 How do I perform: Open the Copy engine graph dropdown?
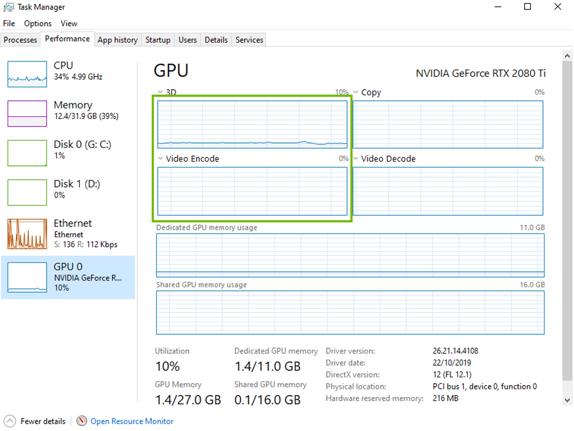pos(355,92)
